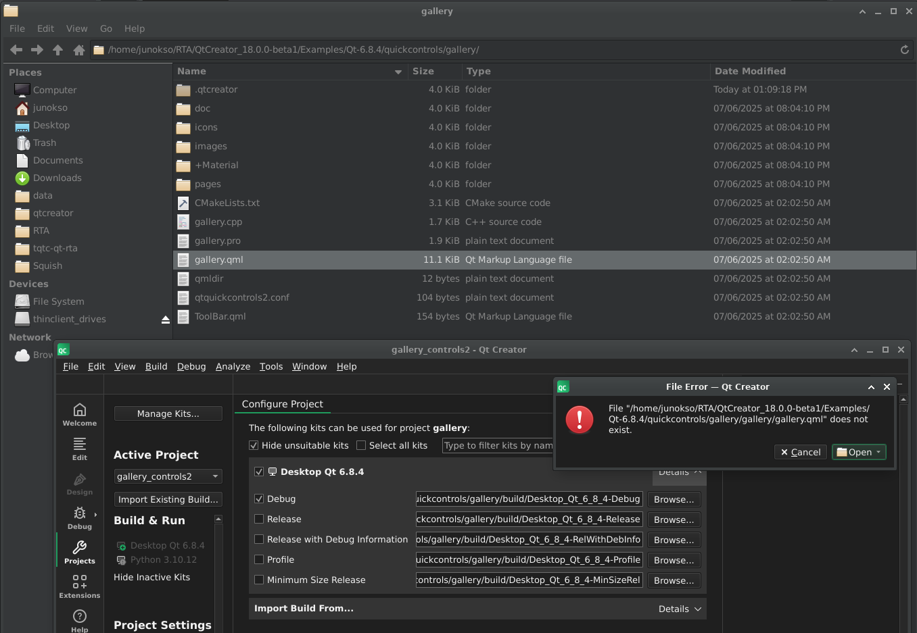Open File menu in file manager

coord(17,28)
